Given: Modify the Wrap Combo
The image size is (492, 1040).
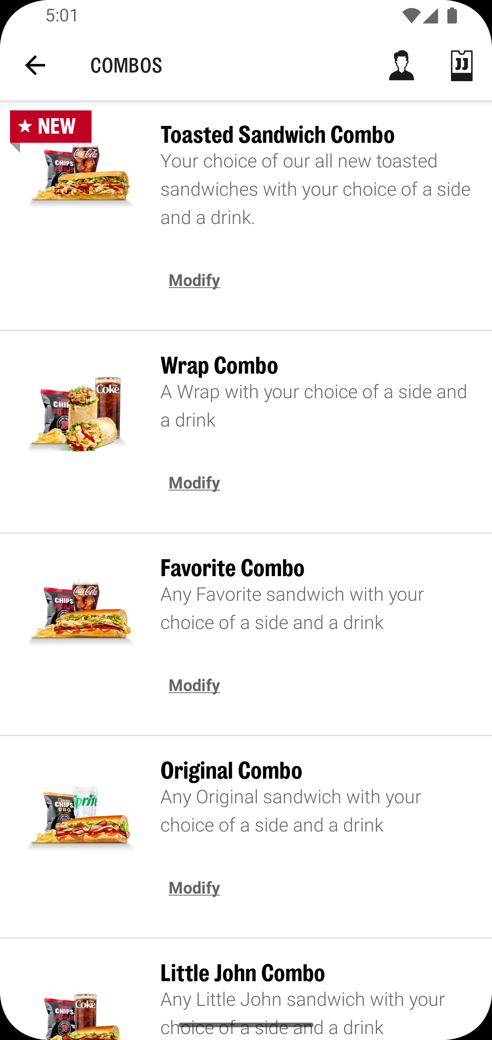Looking at the screenshot, I should 194,483.
